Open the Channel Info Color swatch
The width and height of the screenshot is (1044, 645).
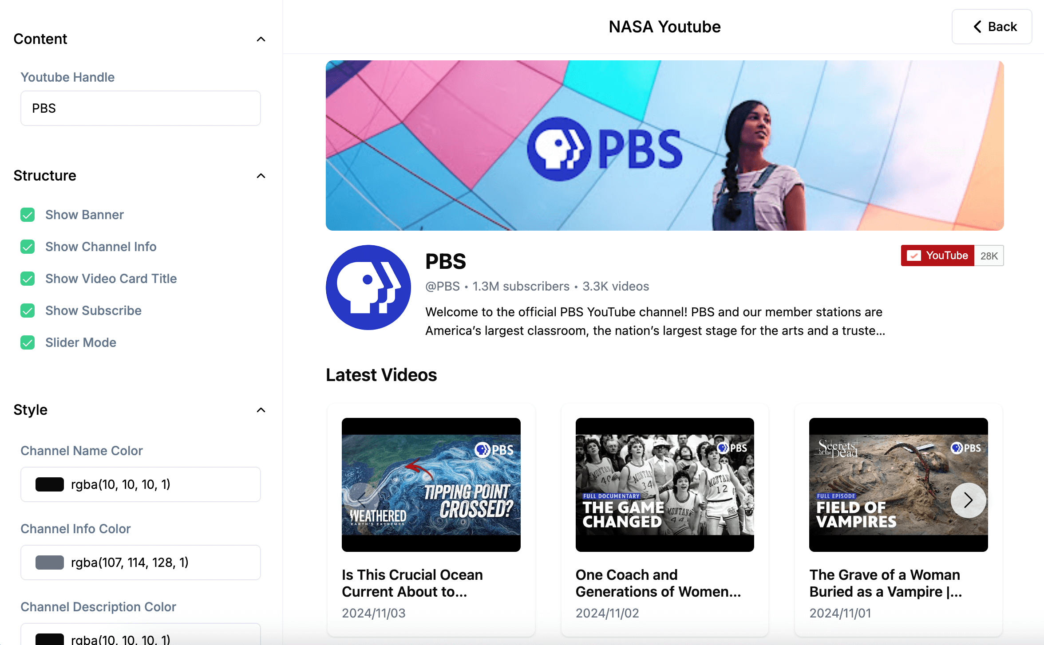tap(50, 562)
